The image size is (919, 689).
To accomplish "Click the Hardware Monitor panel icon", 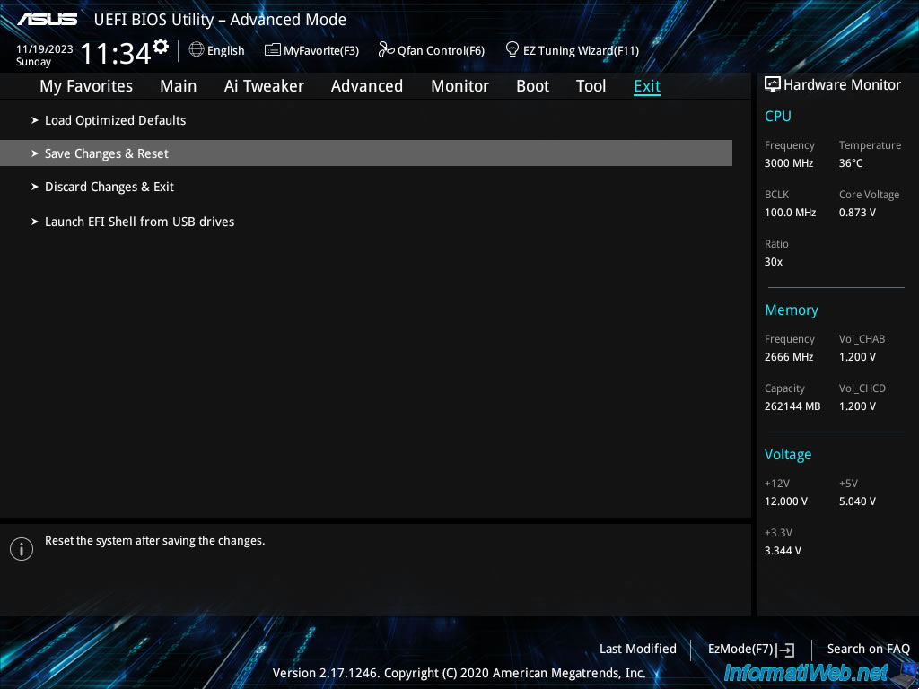I will pyautogui.click(x=772, y=83).
